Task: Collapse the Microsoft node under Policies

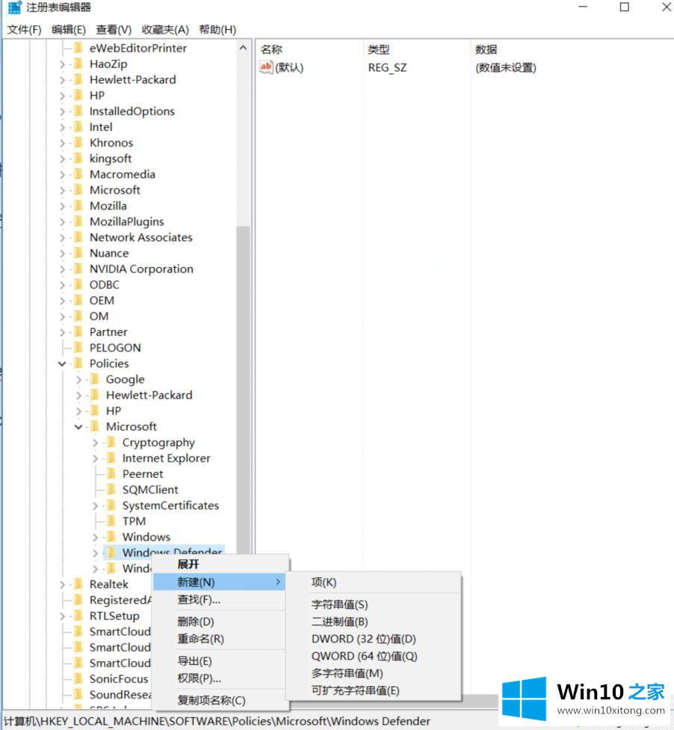Action: coord(78,427)
